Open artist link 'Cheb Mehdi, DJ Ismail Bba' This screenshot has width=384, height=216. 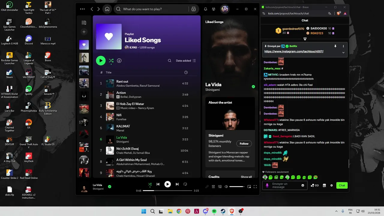point(133,153)
